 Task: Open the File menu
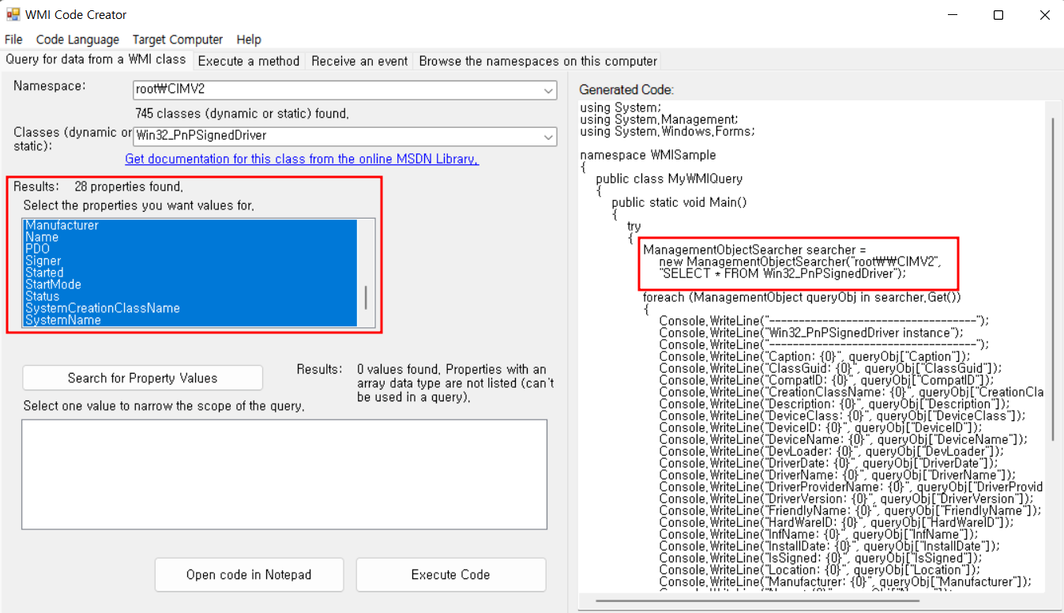point(13,39)
